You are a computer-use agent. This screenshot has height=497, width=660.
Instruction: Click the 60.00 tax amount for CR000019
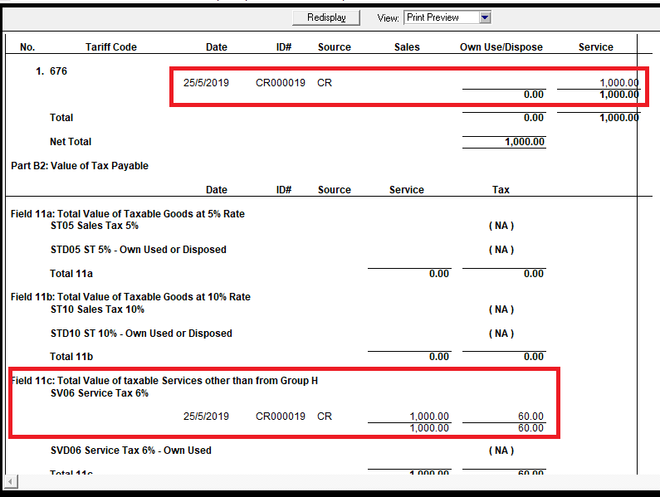pyautogui.click(x=530, y=417)
